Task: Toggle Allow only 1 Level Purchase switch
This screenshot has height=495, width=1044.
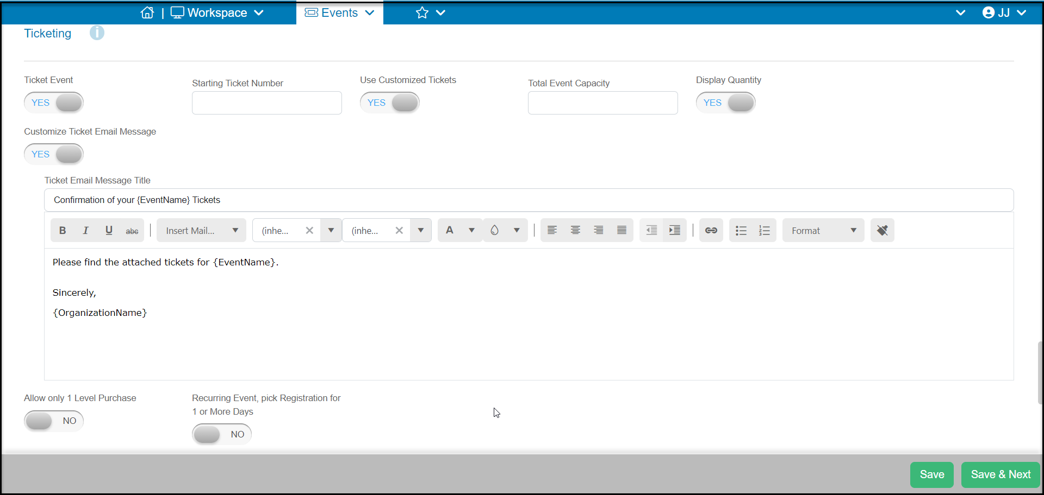Action: [x=54, y=421]
